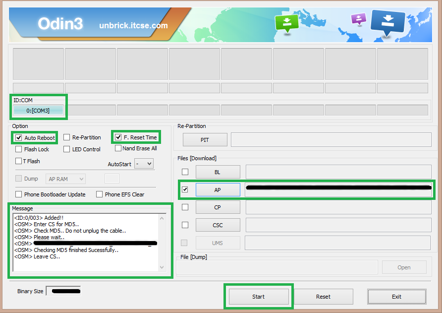Click the blue download icon in banner
442x313 pixels.
[x=388, y=23]
